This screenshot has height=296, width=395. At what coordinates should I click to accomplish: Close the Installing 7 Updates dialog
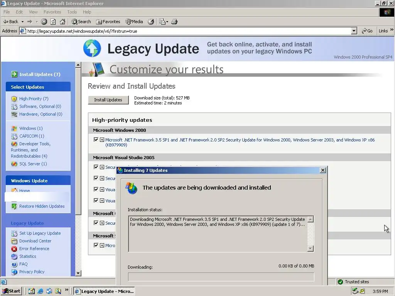pos(323,170)
